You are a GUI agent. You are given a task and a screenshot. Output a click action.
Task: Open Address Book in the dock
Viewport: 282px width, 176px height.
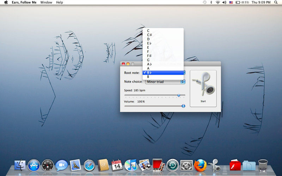pyautogui.click(x=103, y=165)
